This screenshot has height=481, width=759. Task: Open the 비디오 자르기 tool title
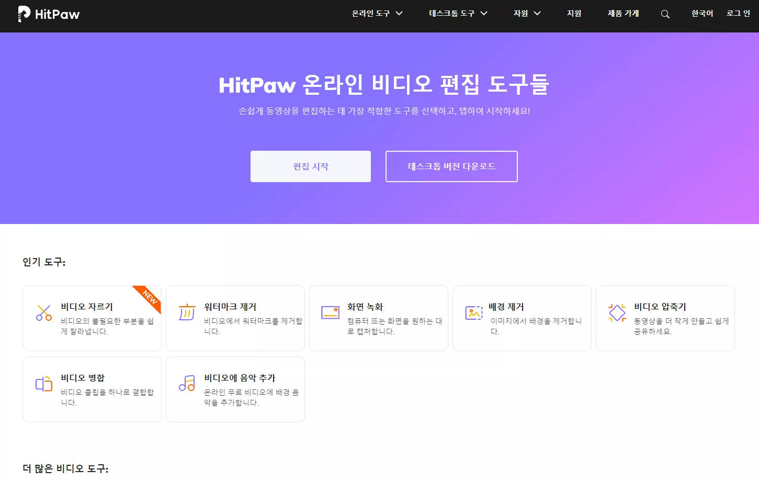87,307
